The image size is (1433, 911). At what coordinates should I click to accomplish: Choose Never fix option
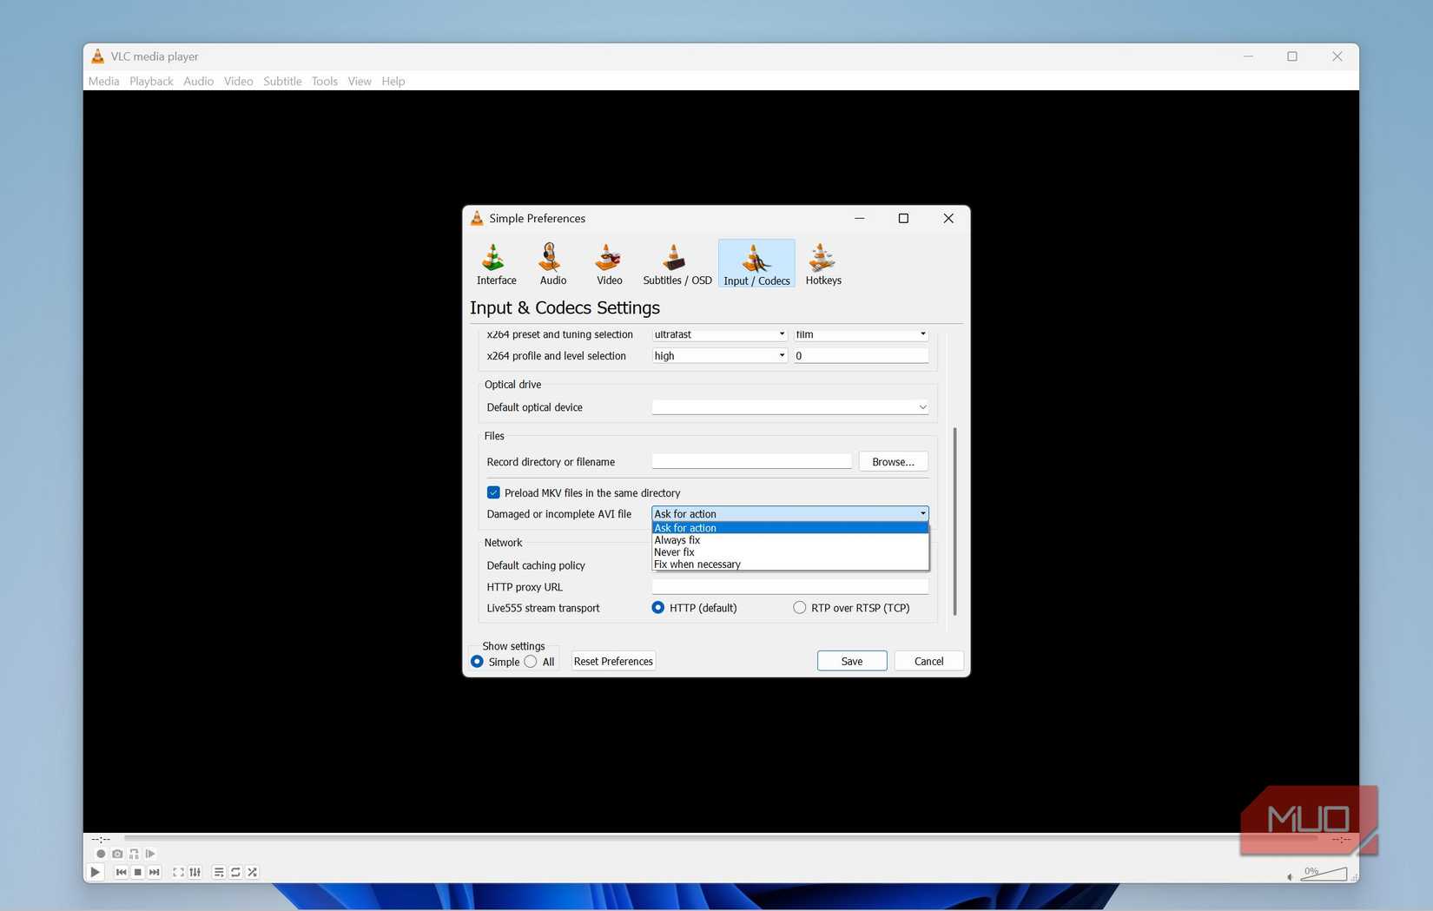pos(790,552)
